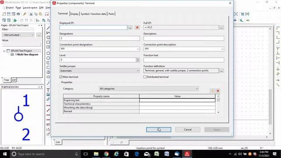The height and width of the screenshot is (158, 281).
Task: Select the rectangle drawing tool
Action: pyautogui.click(x=48, y=42)
